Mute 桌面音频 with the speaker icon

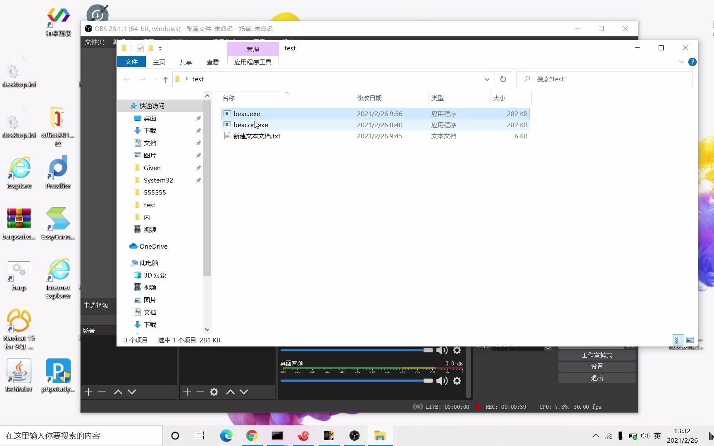tap(442, 380)
